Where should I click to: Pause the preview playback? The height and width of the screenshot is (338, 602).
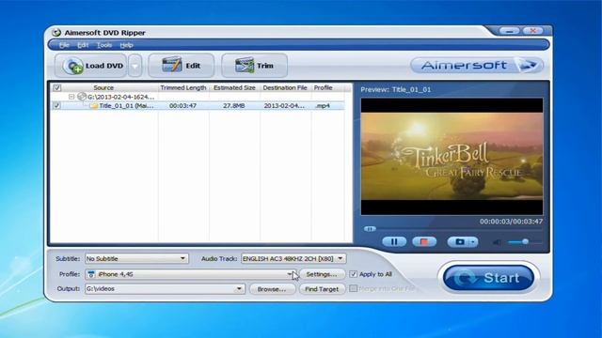394,242
